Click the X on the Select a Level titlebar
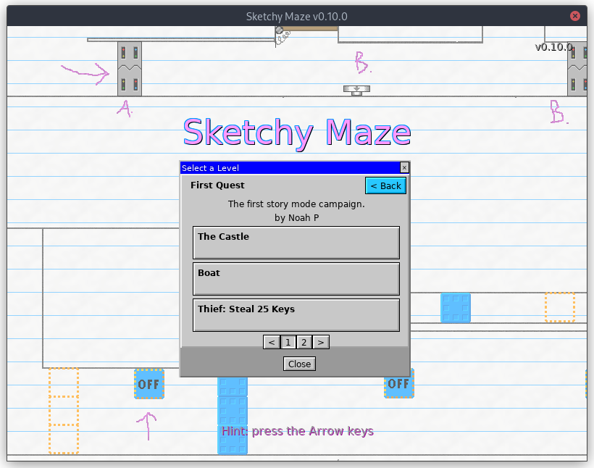Screen dimensions: 594x468 coord(404,167)
